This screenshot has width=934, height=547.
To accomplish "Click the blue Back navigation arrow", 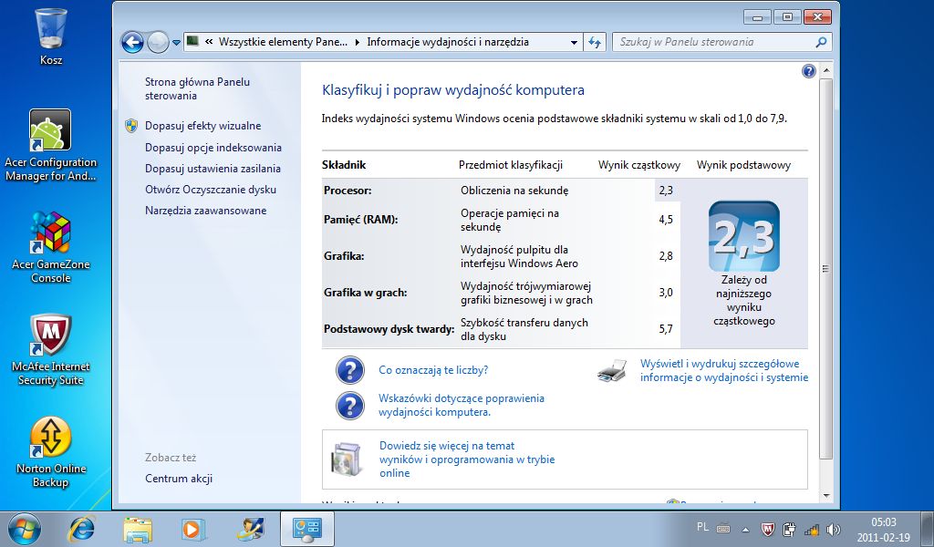I will 132,42.
